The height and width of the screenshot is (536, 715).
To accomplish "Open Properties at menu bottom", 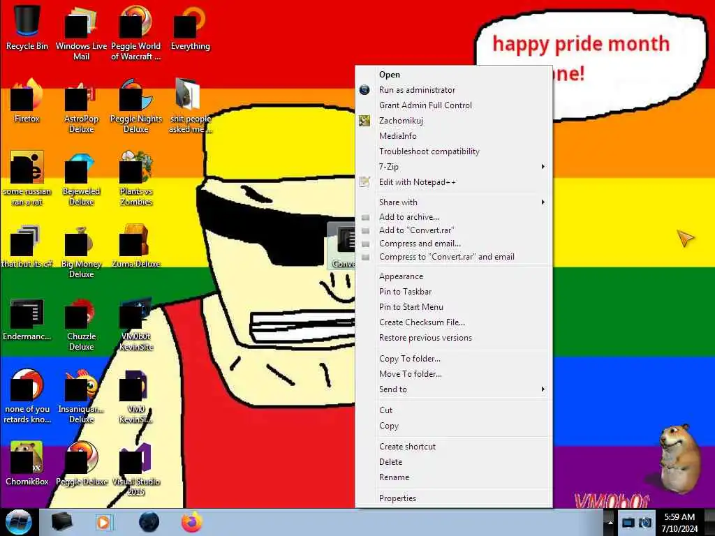I will [453, 498].
